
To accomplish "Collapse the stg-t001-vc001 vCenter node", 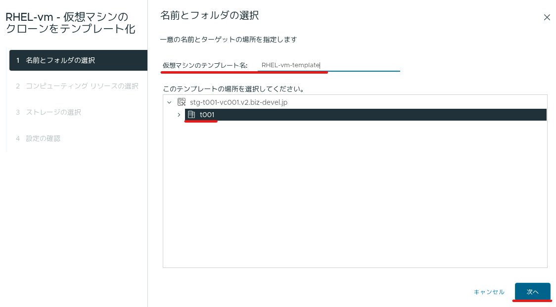I will pyautogui.click(x=170, y=102).
